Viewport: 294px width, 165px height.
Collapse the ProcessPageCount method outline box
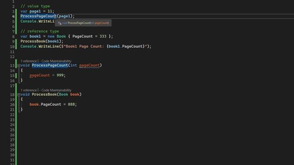point(19,66)
